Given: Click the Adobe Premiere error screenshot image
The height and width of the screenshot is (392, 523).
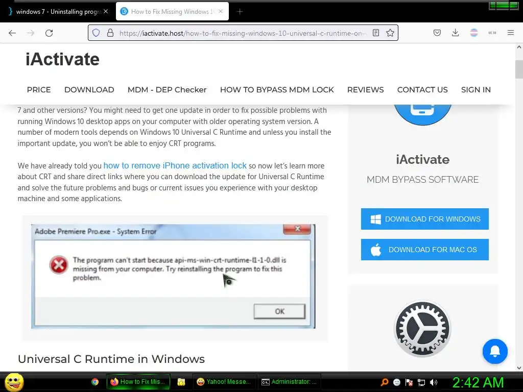Looking at the screenshot, I should click(173, 276).
